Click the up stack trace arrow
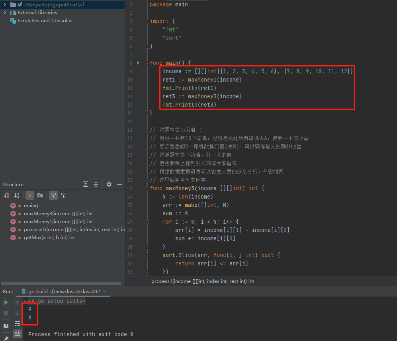 coord(17,302)
